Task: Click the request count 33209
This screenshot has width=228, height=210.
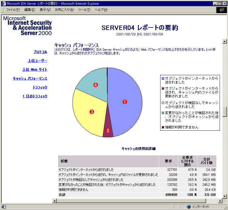Action: click(x=173, y=175)
